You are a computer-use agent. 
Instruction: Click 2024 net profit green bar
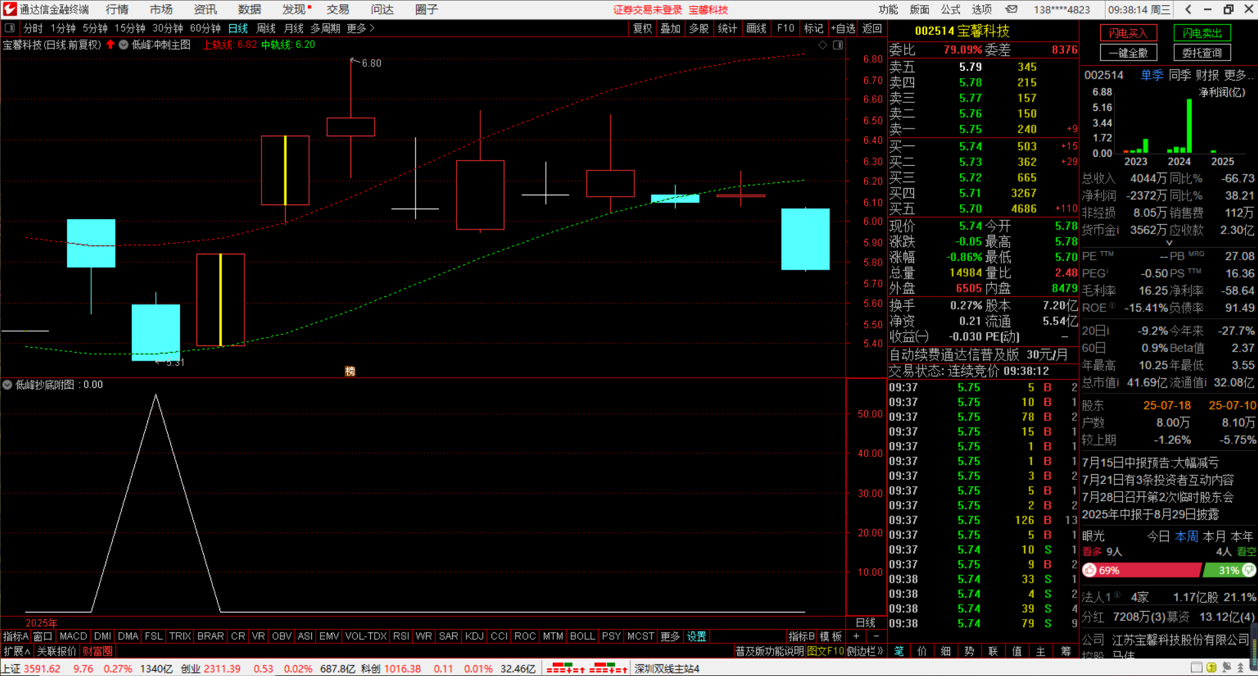pyautogui.click(x=1189, y=126)
